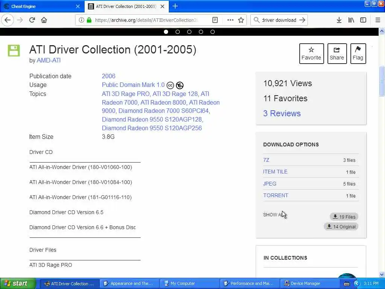Flag this item button
Image resolution: width=385 pixels, height=289 pixels.
click(358, 53)
